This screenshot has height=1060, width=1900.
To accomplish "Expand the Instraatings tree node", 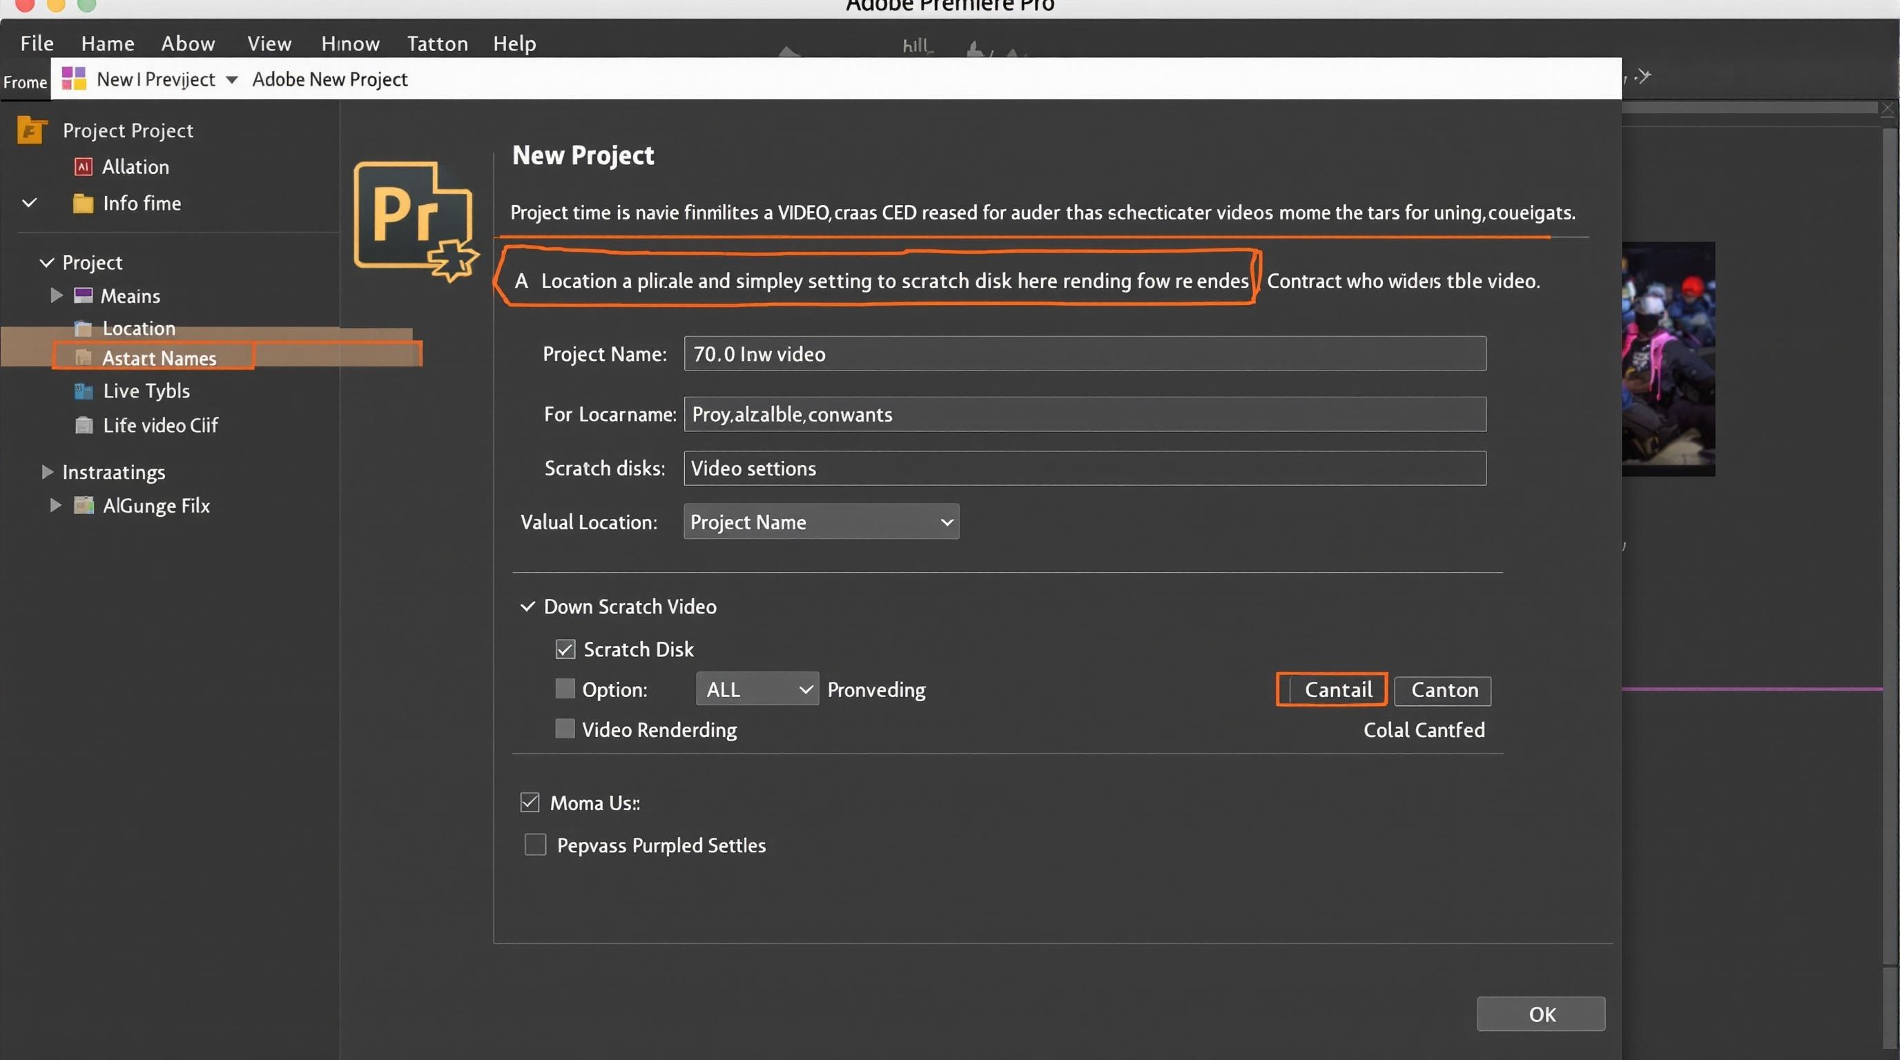I will click(x=47, y=472).
